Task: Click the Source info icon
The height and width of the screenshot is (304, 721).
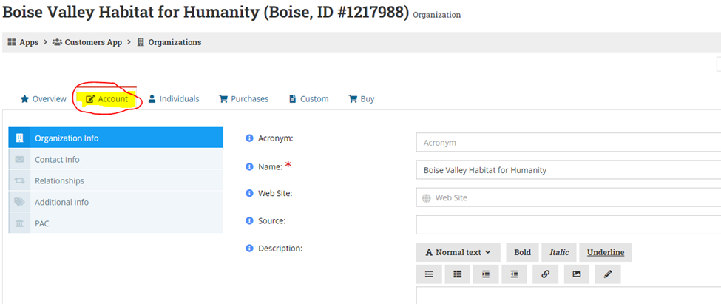Action: (249, 220)
